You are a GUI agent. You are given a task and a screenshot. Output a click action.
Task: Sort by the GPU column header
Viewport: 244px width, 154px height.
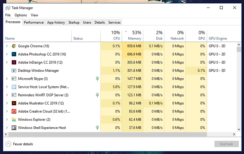click(196, 36)
